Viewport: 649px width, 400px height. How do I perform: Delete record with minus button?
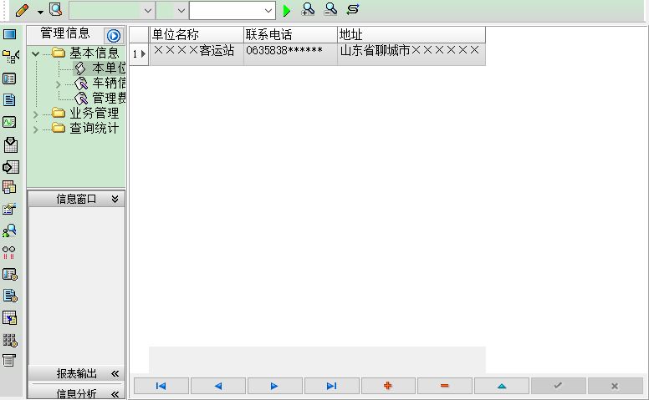point(445,386)
